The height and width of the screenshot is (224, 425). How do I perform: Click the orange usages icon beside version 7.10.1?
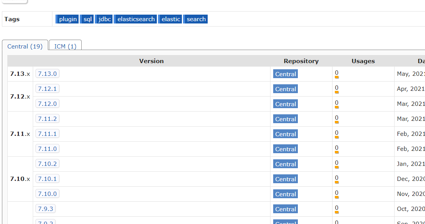click(x=337, y=182)
